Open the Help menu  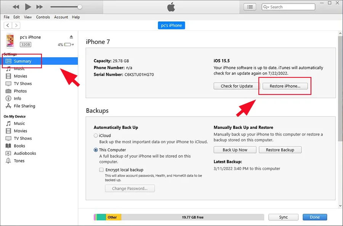click(x=76, y=17)
